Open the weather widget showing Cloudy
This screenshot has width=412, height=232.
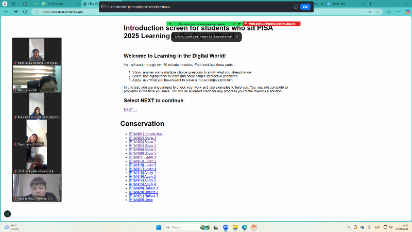coord(10,227)
